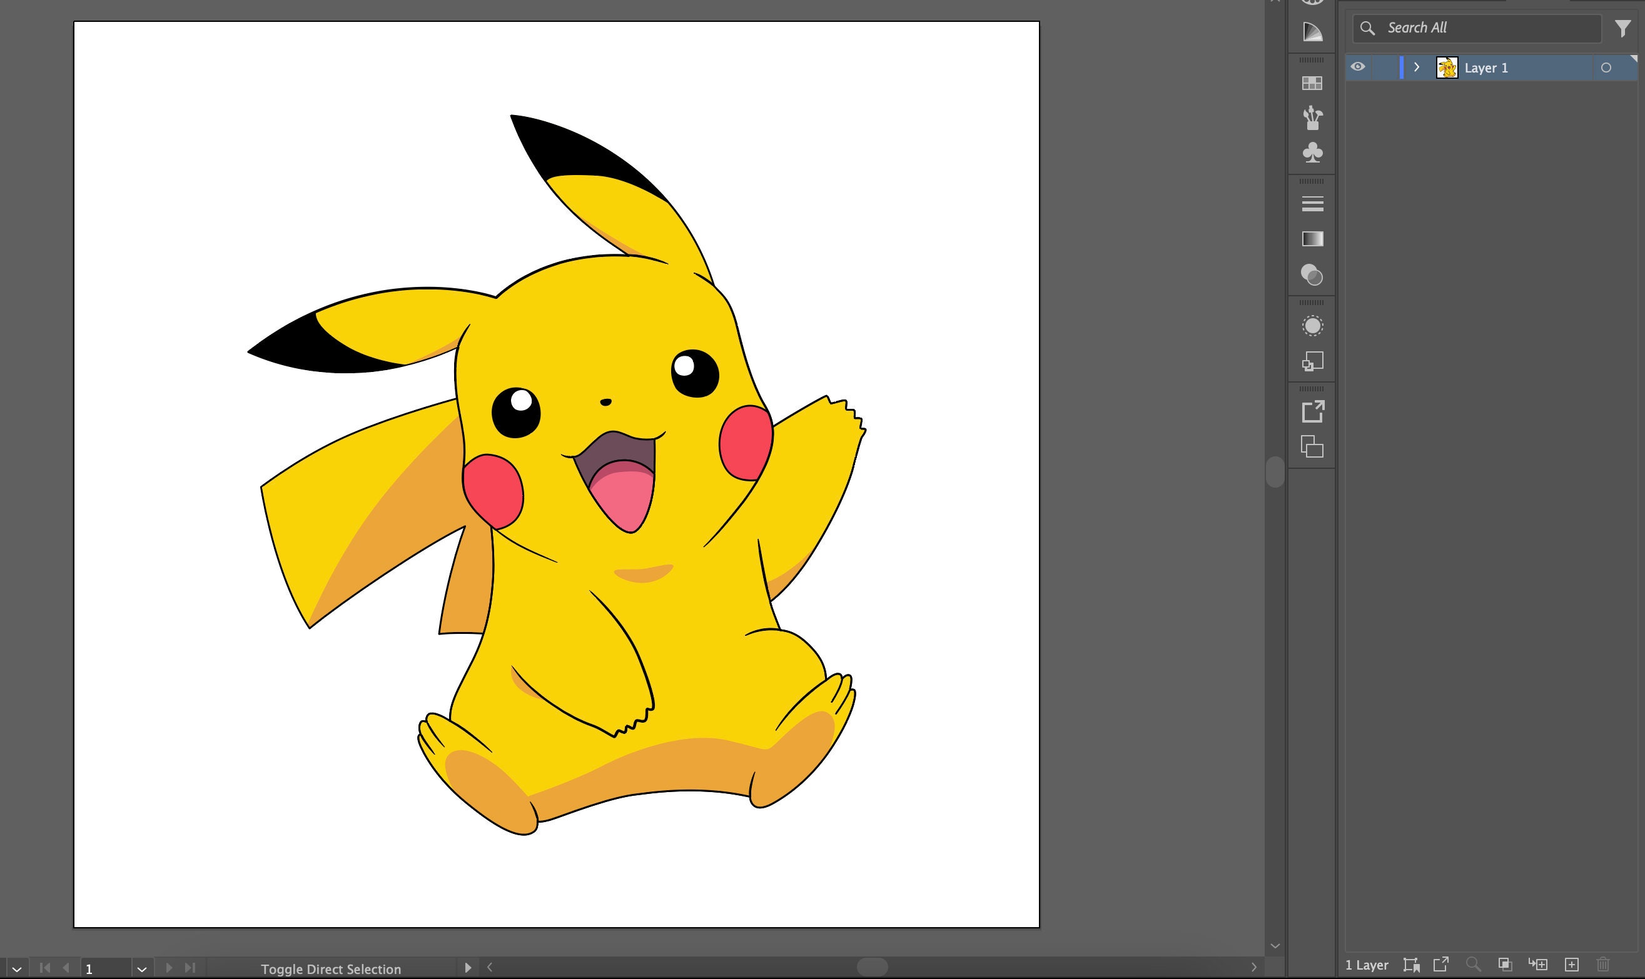1645x979 pixels.
Task: Open the Gradient panel icon
Action: [x=1312, y=238]
